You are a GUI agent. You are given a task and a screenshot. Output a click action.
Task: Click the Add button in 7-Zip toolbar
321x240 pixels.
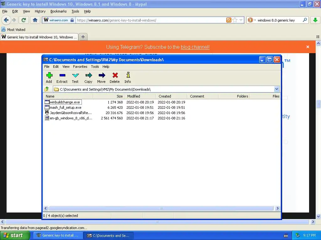click(x=49, y=77)
